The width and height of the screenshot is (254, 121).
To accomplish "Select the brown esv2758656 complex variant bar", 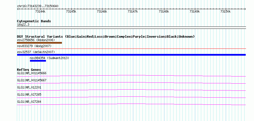I will [39, 43].
